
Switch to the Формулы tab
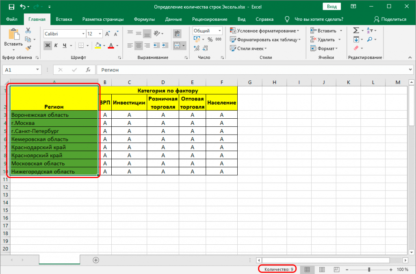[144, 19]
